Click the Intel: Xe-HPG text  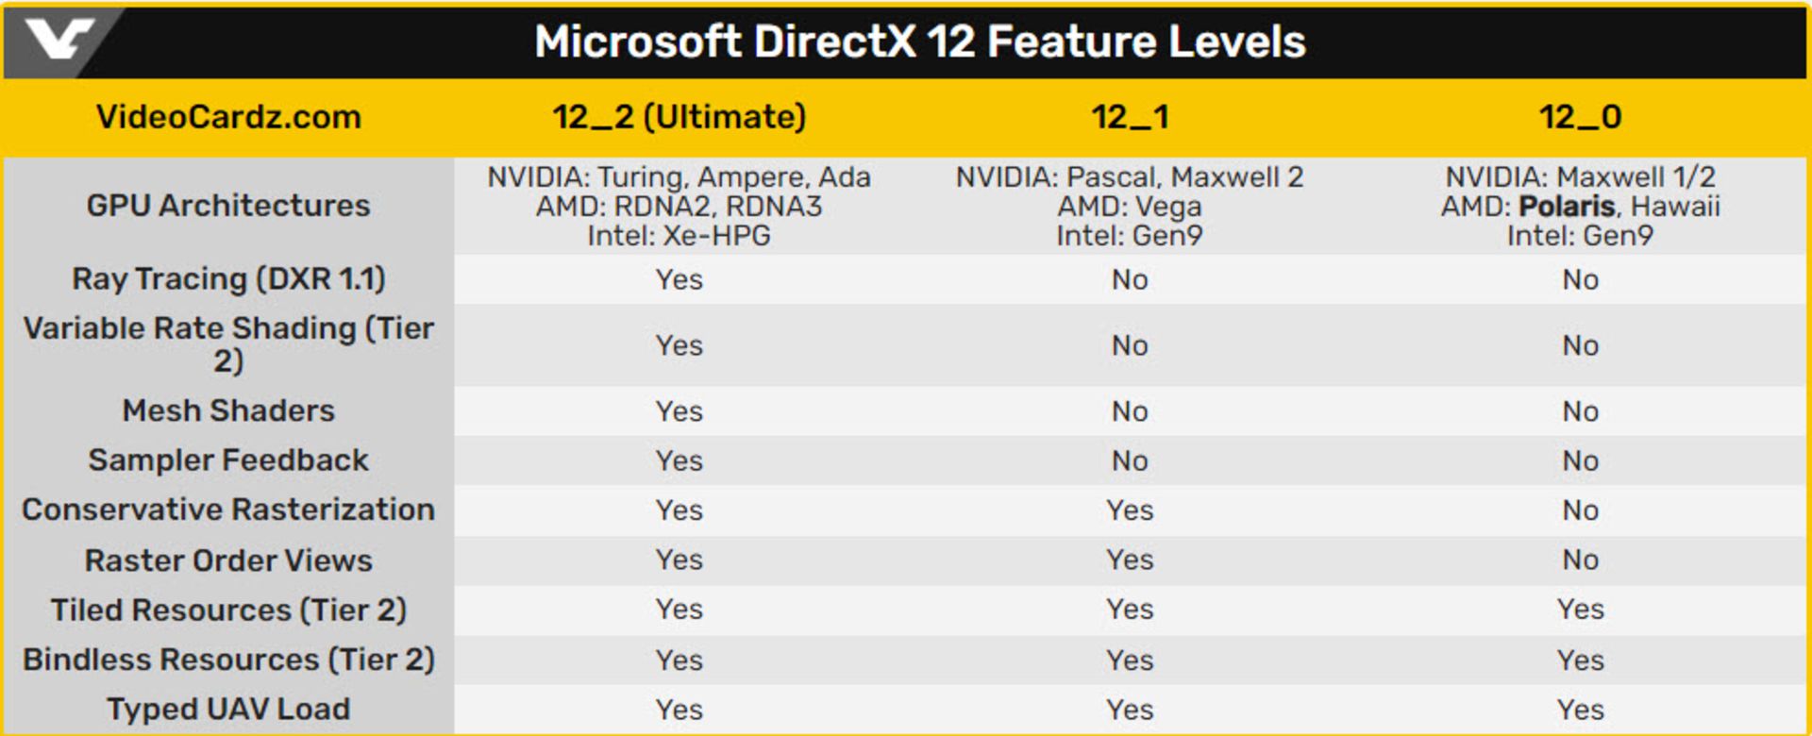tap(679, 236)
